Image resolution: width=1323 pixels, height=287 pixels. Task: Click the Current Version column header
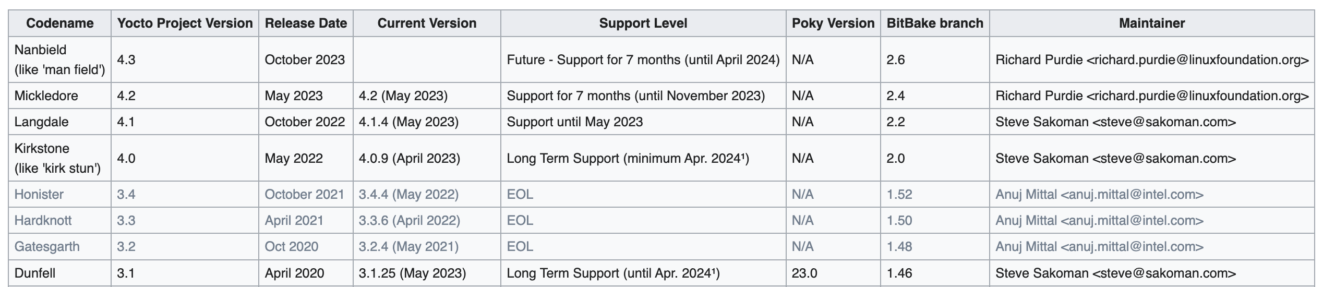(427, 23)
